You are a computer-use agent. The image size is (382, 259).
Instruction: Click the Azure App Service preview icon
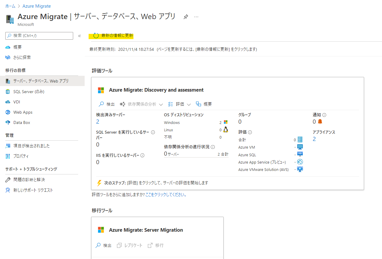(299, 162)
